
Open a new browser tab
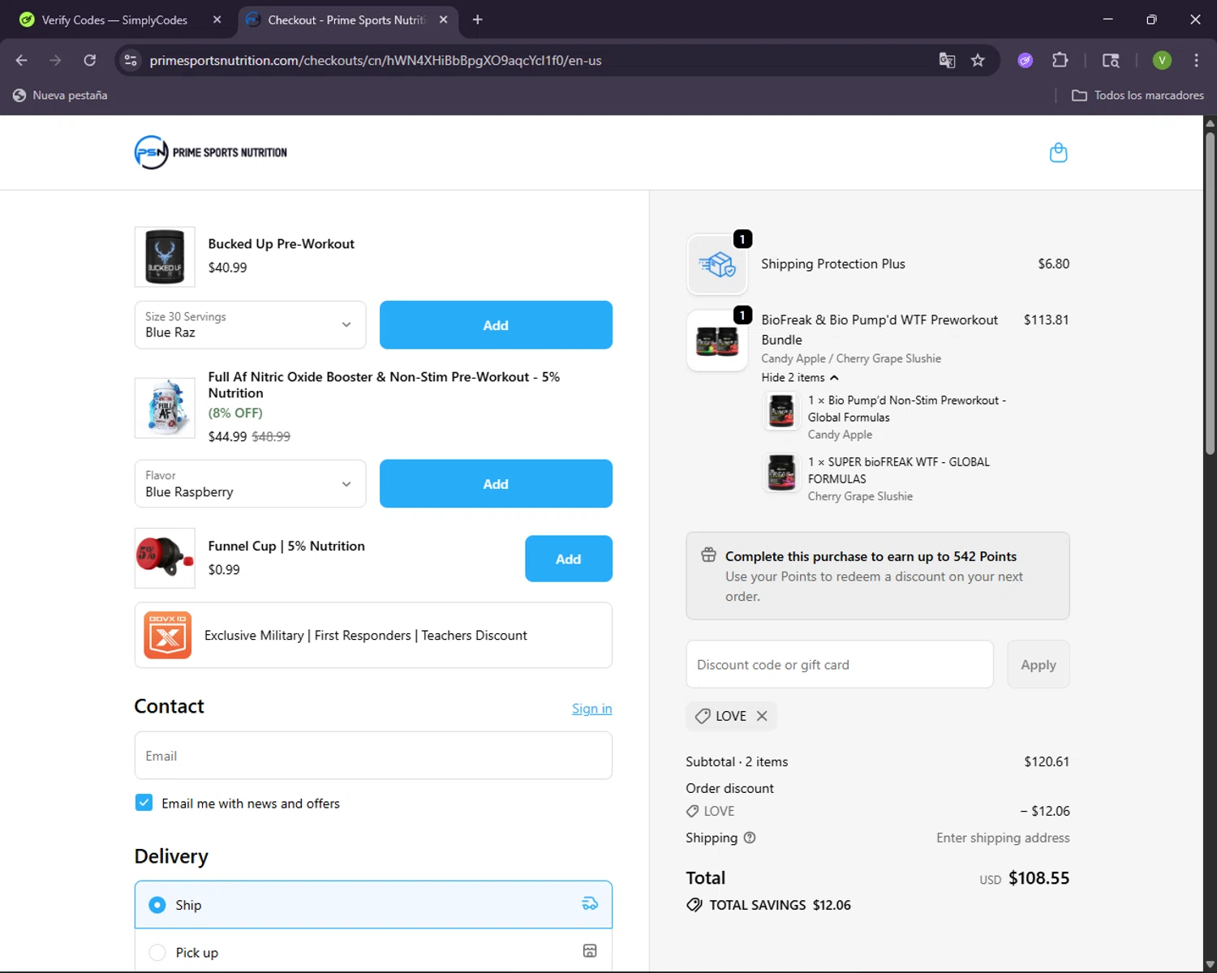coord(477,19)
